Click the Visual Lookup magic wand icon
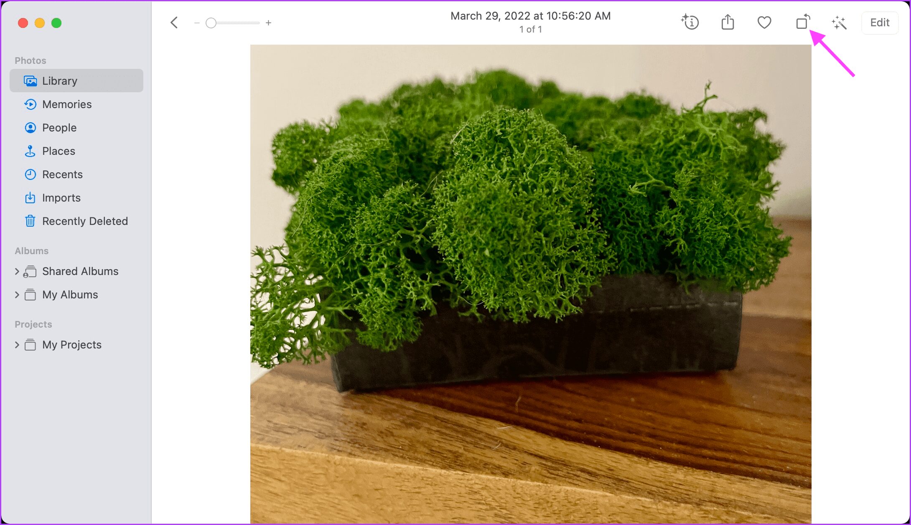Viewport: 911px width, 525px height. (x=839, y=23)
